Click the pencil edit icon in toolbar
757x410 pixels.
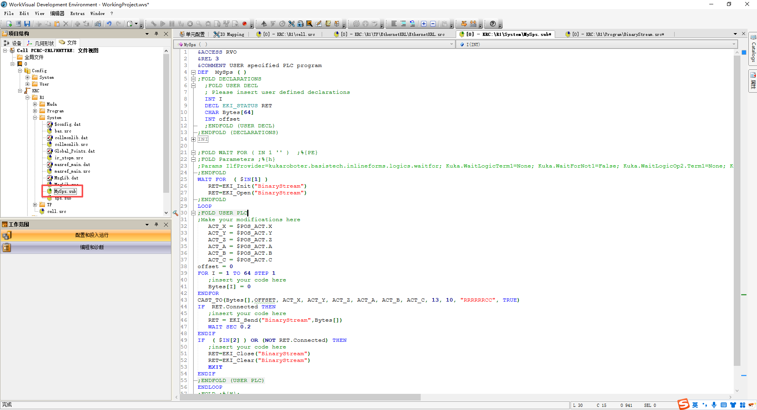click(x=319, y=24)
